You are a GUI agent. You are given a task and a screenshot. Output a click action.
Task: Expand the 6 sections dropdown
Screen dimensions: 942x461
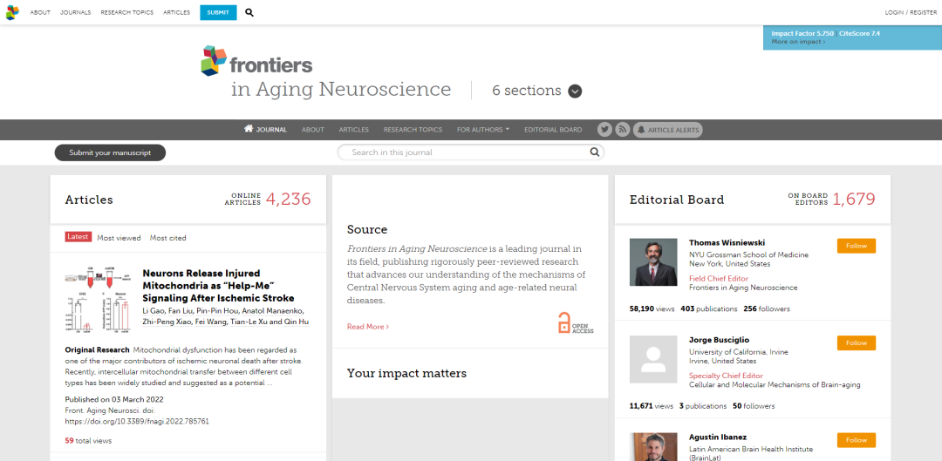[x=575, y=91]
